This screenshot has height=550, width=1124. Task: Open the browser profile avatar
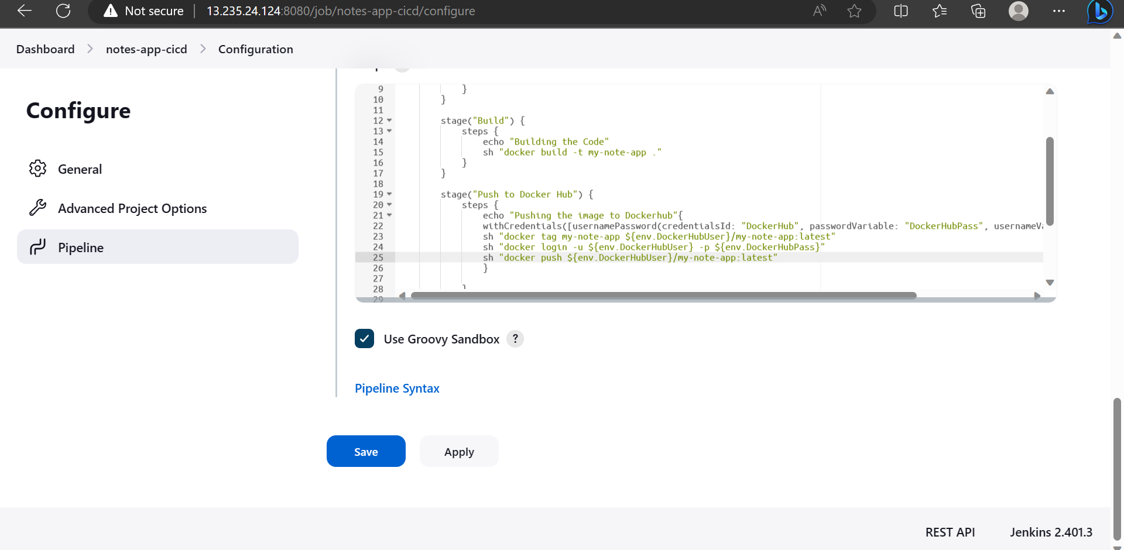pos(1018,11)
